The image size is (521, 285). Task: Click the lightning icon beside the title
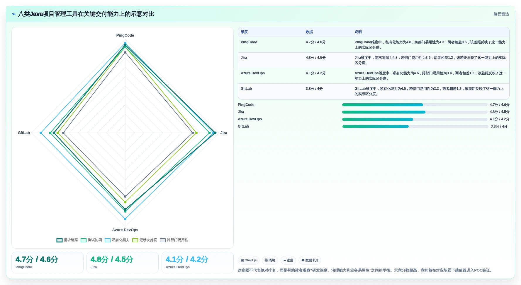coord(14,14)
